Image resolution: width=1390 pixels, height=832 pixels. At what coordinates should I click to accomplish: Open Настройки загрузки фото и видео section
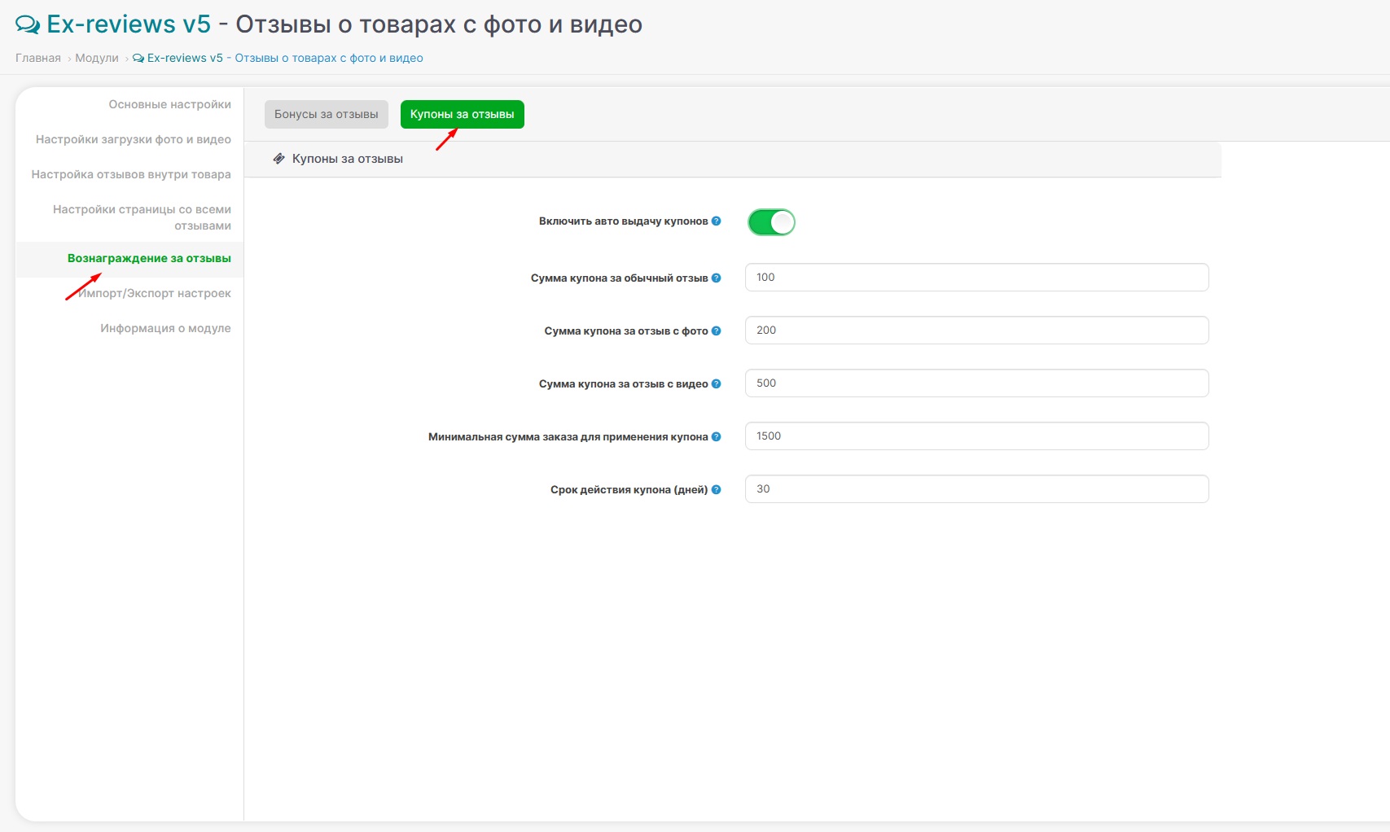(x=134, y=140)
